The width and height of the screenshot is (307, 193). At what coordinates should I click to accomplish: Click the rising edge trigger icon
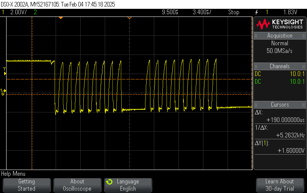tap(257, 12)
